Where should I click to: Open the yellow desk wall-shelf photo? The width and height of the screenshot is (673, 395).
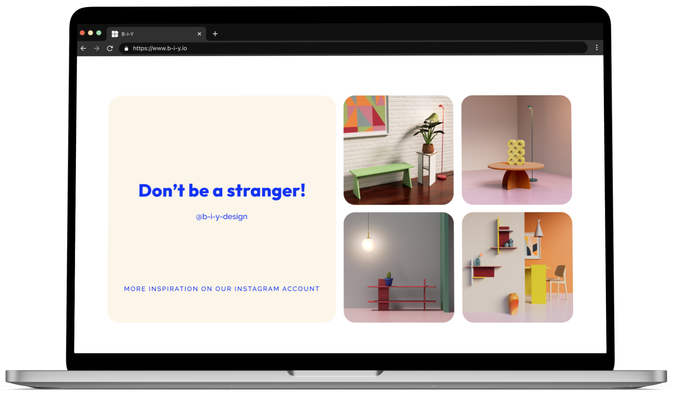coord(517,267)
